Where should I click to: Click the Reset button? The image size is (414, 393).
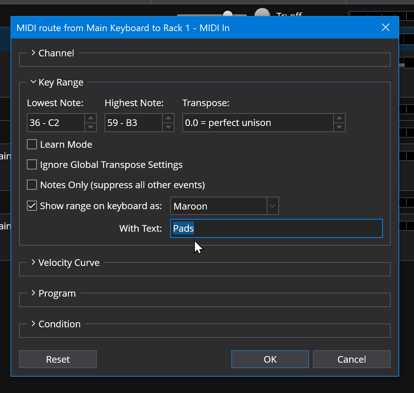pos(58,359)
